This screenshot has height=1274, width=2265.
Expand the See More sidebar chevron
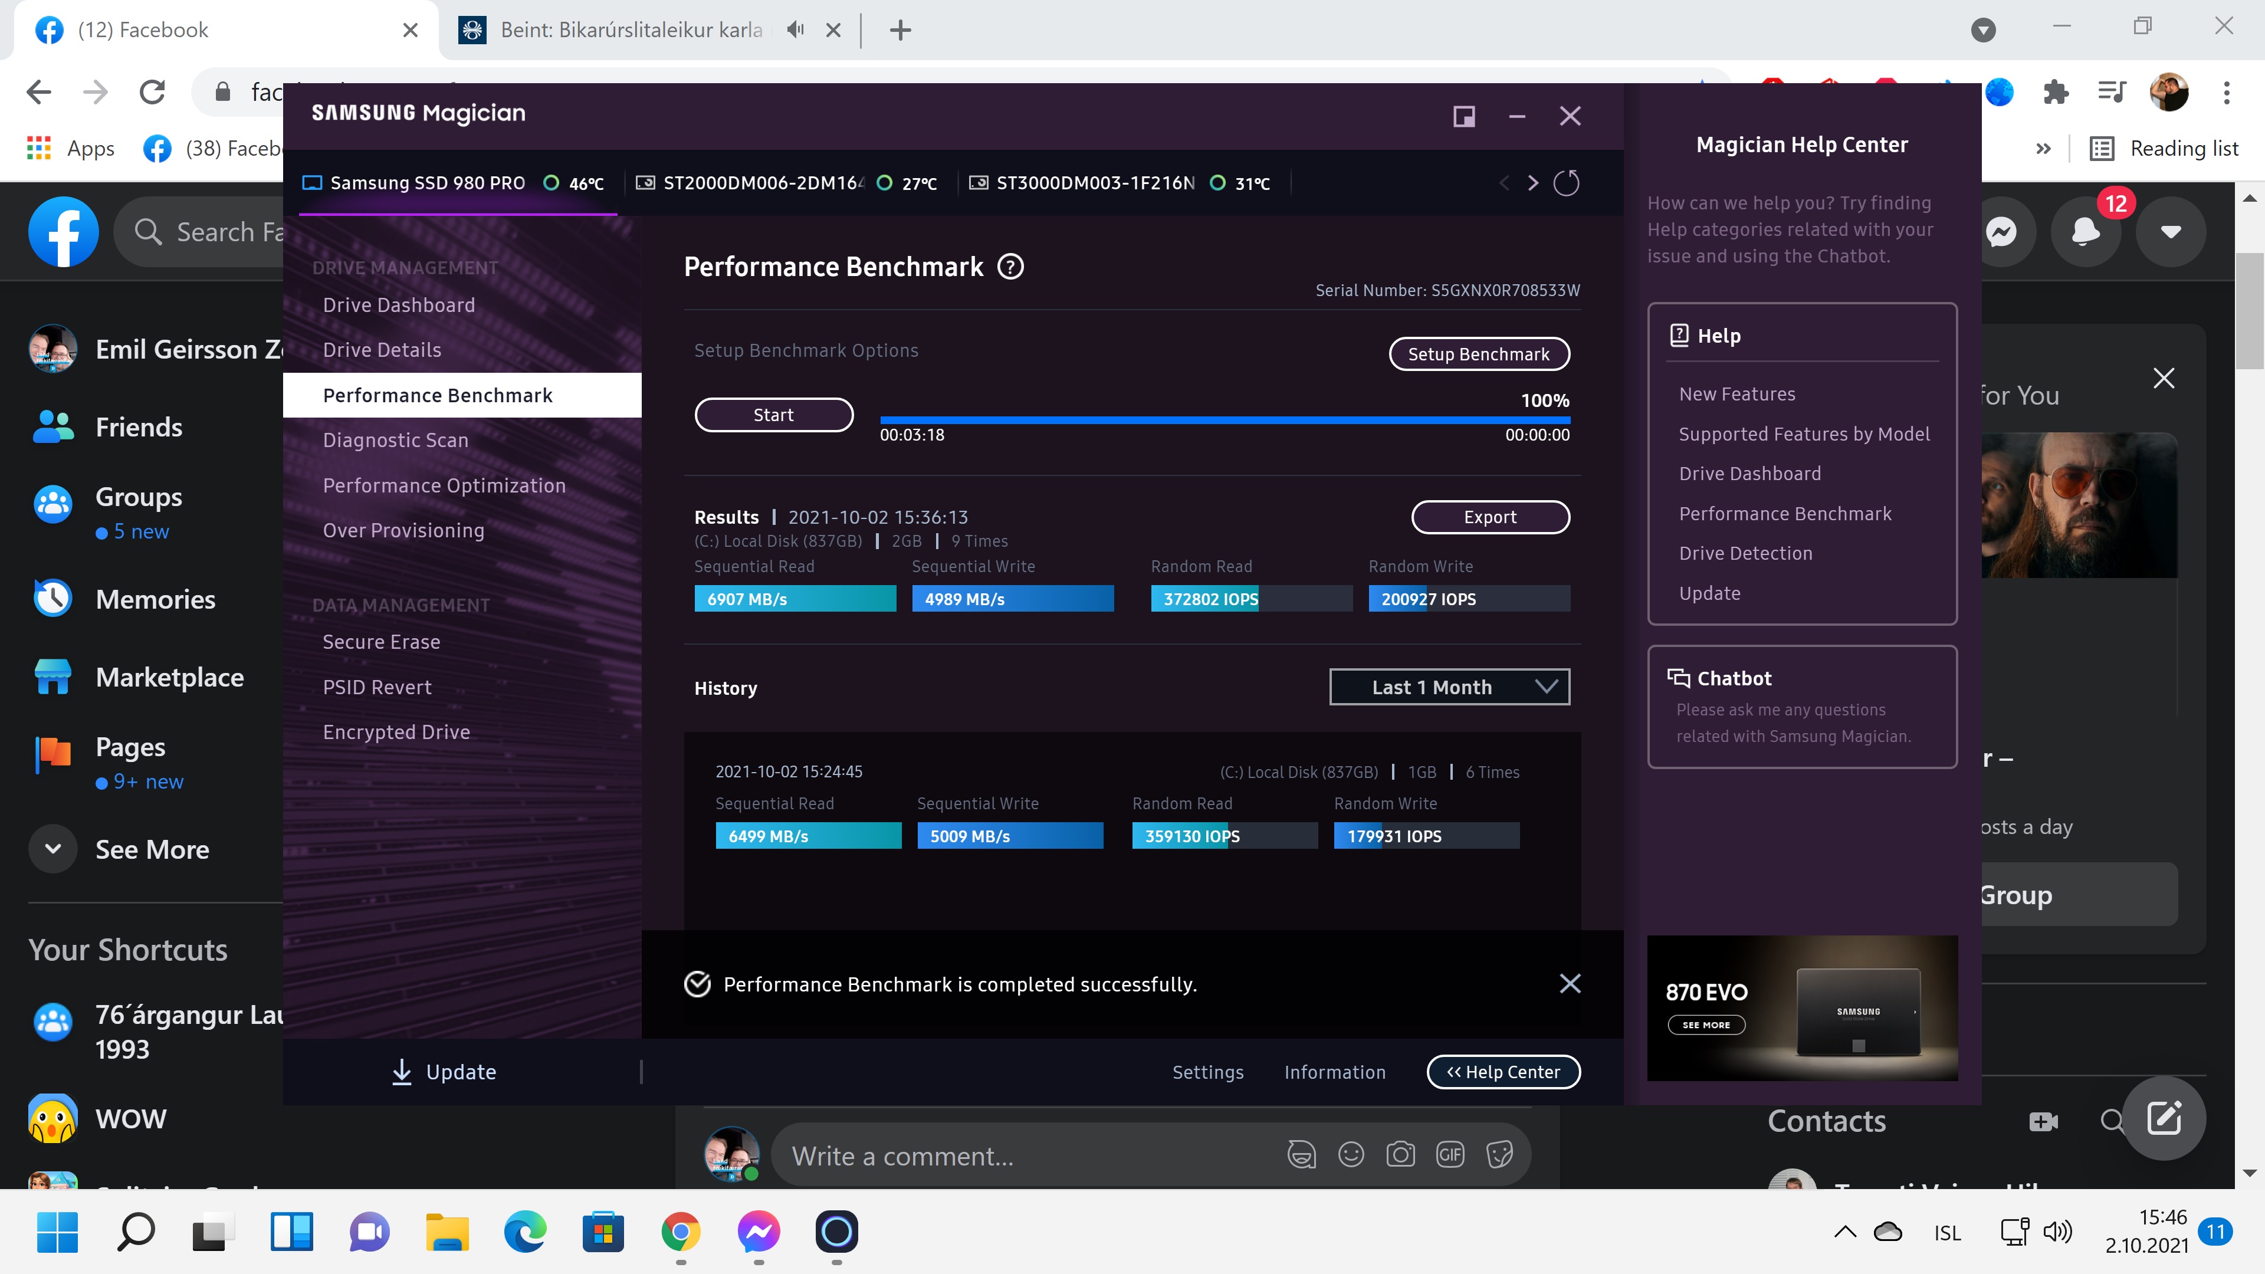coord(52,849)
